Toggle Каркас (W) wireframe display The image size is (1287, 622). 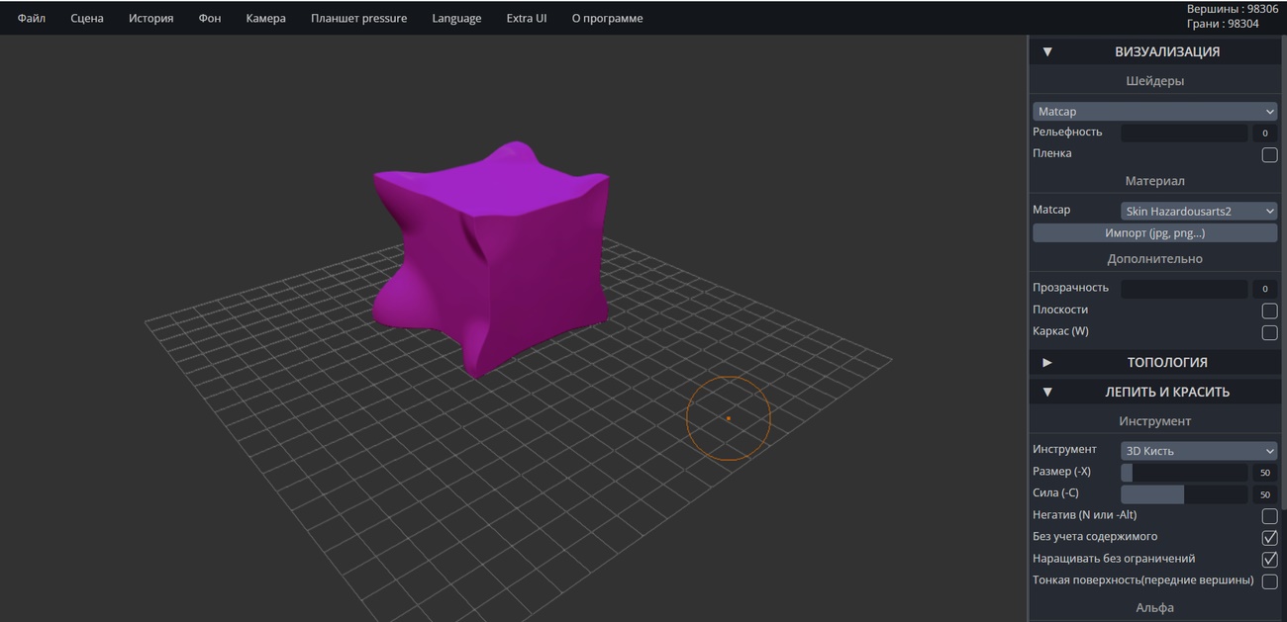(x=1269, y=332)
